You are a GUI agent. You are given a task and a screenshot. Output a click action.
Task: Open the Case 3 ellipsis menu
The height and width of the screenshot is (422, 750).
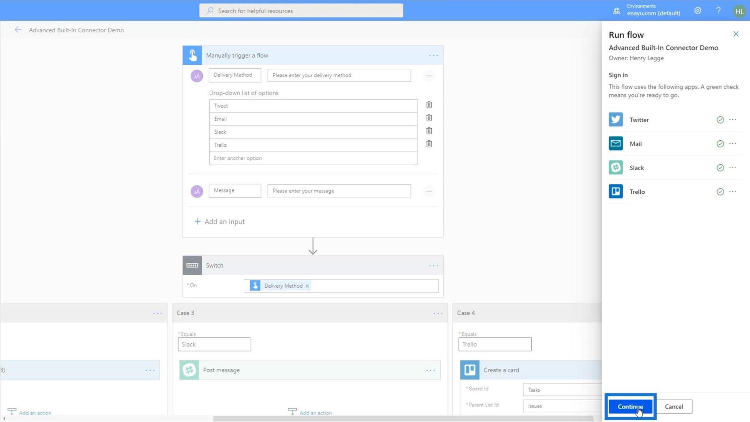click(x=438, y=313)
